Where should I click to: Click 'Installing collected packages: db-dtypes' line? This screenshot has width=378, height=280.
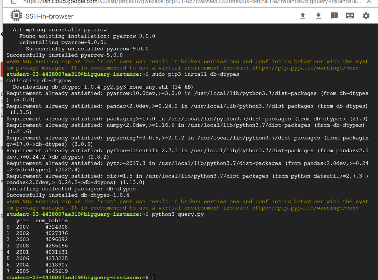pyautogui.click(x=71, y=189)
